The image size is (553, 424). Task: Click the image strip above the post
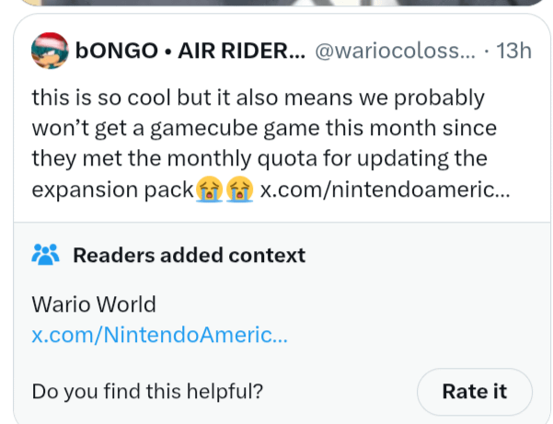[276, 4]
